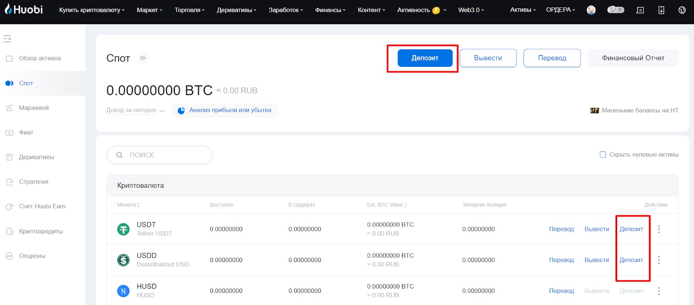Click the top Перевод button
This screenshot has height=305, width=694.
[x=552, y=58]
